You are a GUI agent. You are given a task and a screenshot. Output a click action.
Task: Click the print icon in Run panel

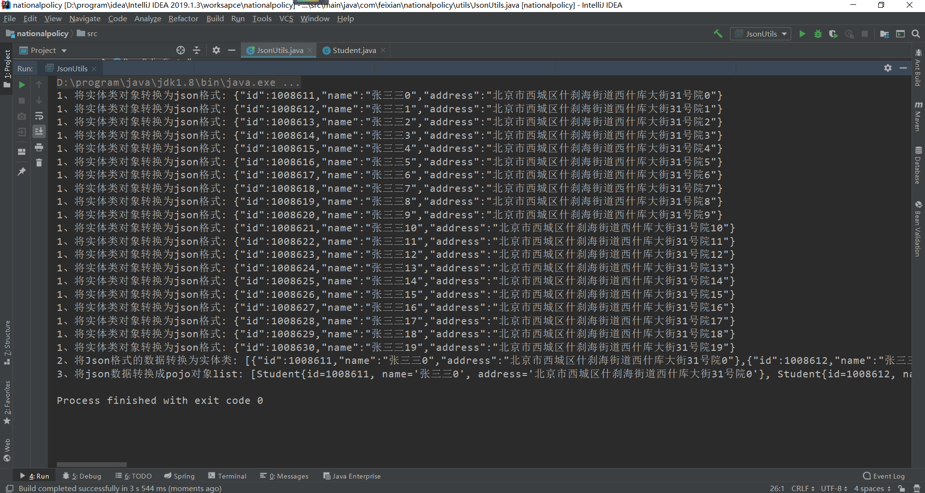[39, 147]
